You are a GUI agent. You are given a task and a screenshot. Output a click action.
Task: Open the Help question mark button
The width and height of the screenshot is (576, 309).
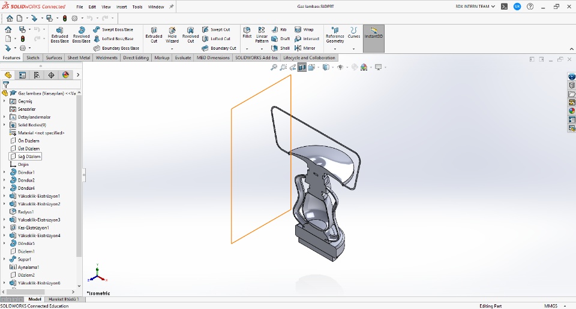tap(530, 7)
